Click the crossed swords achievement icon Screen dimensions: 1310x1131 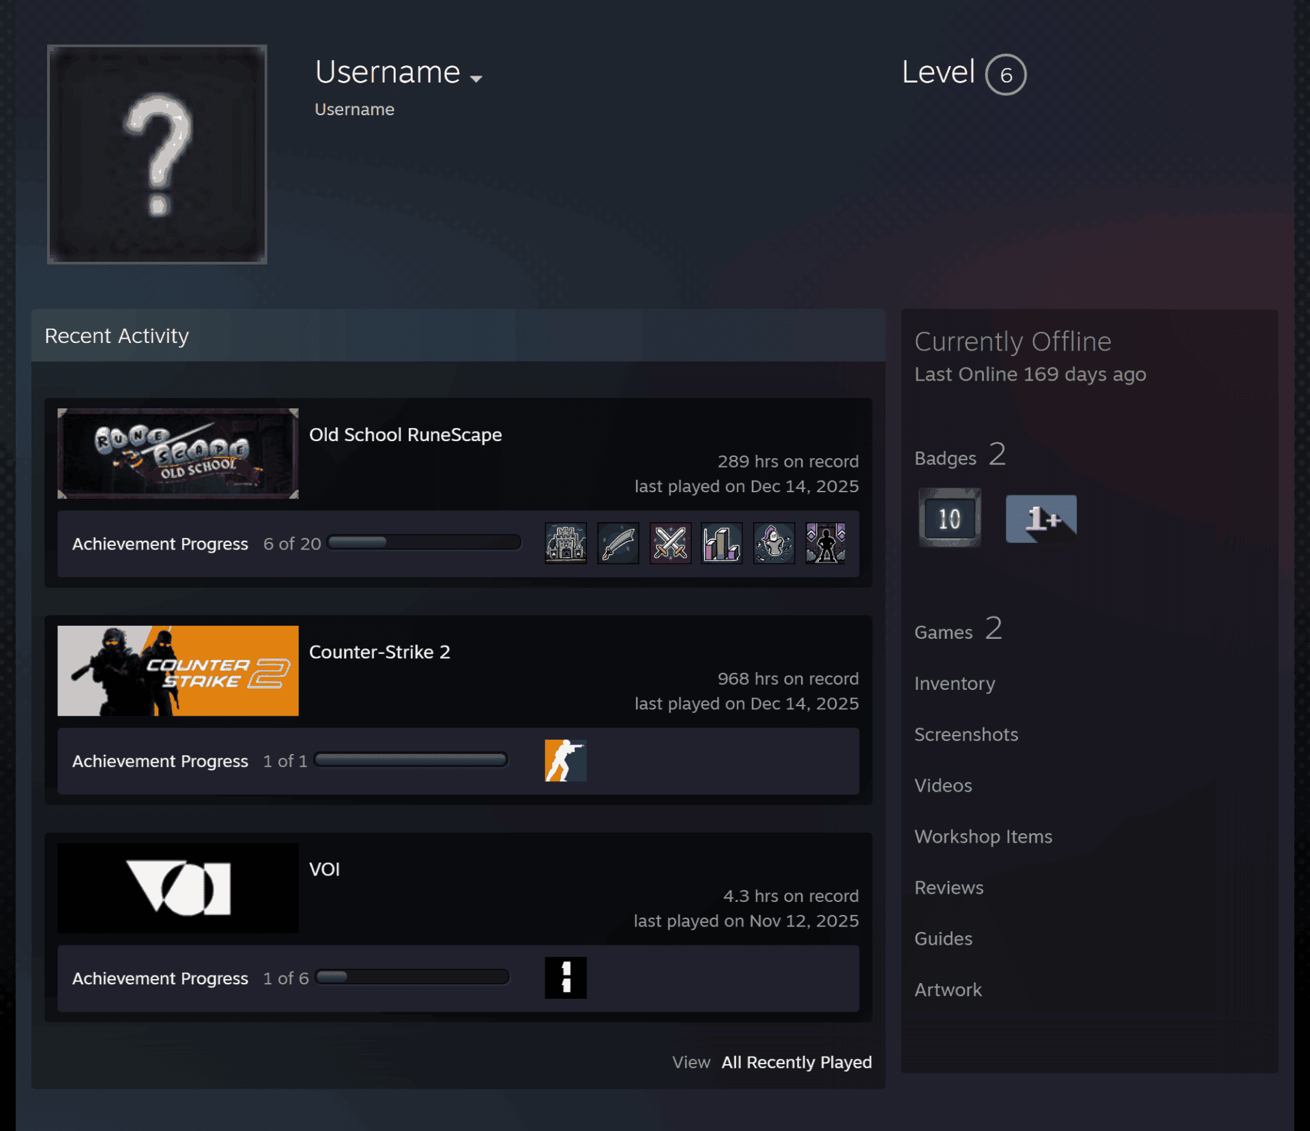click(670, 543)
